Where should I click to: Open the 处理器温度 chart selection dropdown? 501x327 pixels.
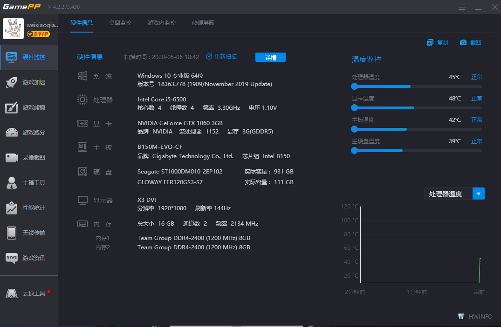coord(479,193)
